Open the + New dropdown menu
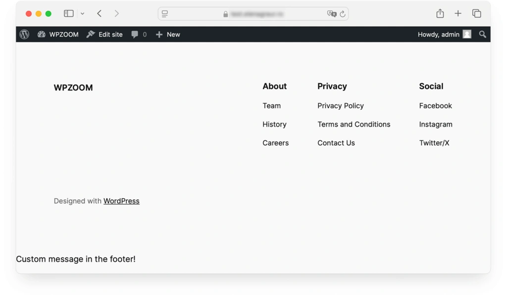The height and width of the screenshot is (295, 507). (x=168, y=34)
